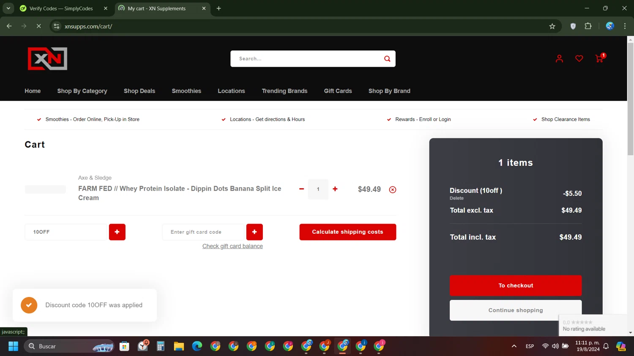Open Locations menu item
The width and height of the screenshot is (634, 356).
coord(231,91)
